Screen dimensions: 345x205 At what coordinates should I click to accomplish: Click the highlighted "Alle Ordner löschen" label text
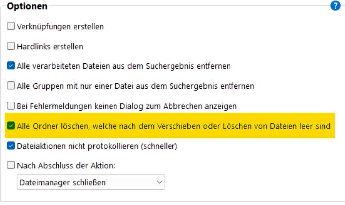coord(173,126)
